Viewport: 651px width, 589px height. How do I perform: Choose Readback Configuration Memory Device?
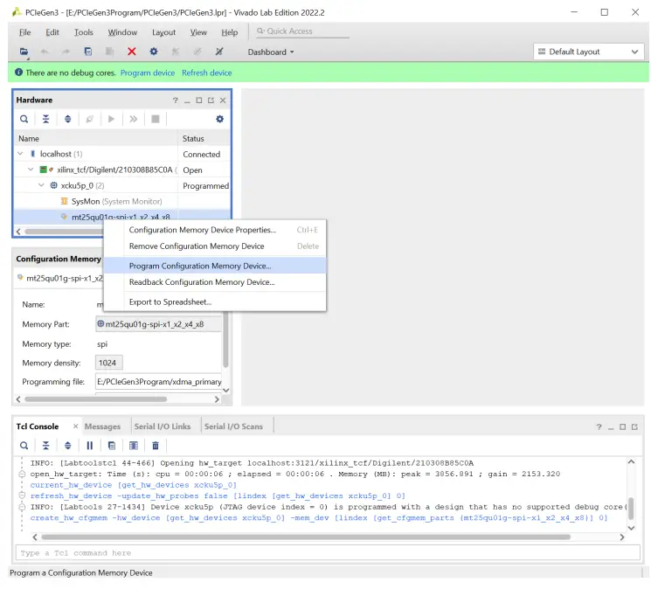pos(215,282)
